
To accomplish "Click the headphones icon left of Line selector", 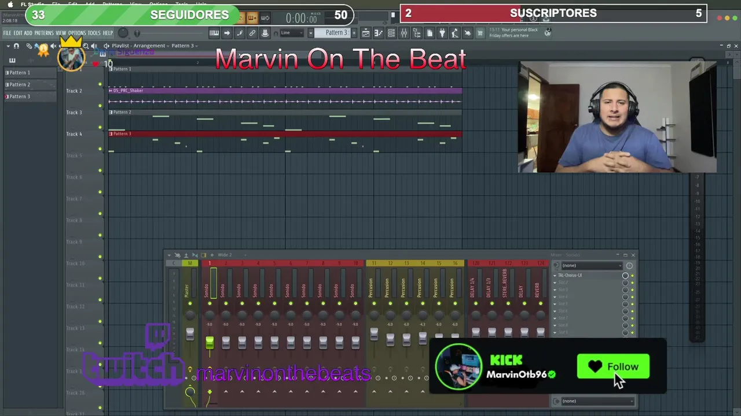I will click(x=276, y=33).
